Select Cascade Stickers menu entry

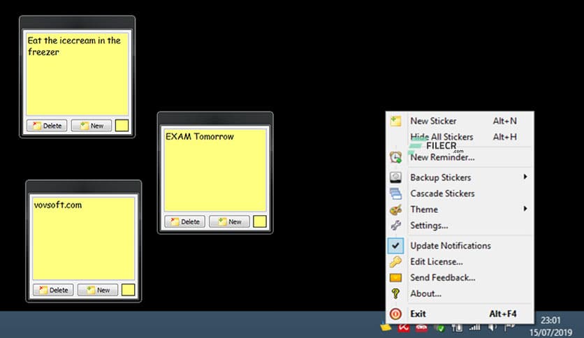click(460, 193)
